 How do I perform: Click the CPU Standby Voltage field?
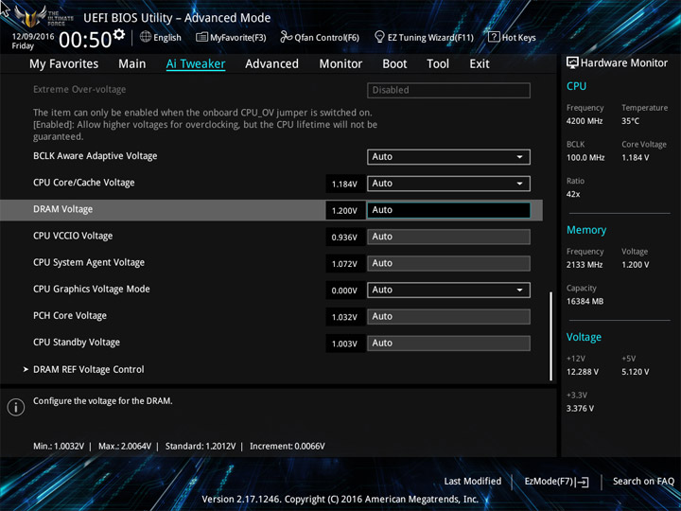click(448, 344)
